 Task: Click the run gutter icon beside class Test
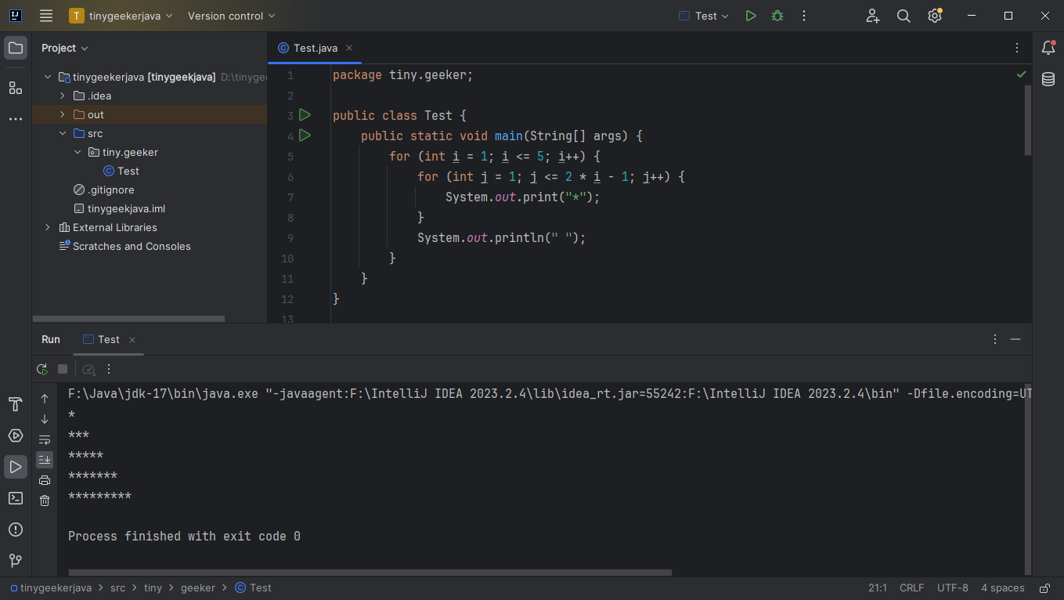[305, 115]
